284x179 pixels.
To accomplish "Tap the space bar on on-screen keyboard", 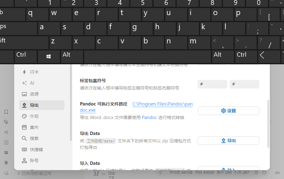I will coord(147,57).
